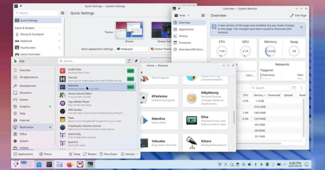Open Kdenlive Video editor card in Discover
Viewport: 325px width, 170px height.
click(x=159, y=120)
